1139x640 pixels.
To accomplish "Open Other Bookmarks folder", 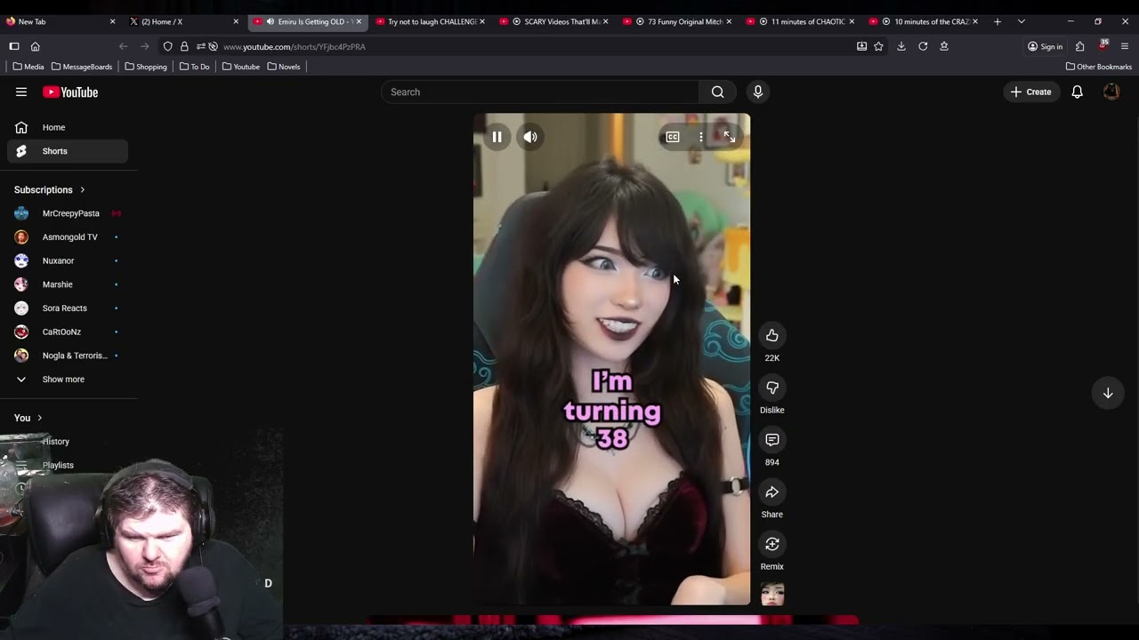I will tap(1098, 67).
